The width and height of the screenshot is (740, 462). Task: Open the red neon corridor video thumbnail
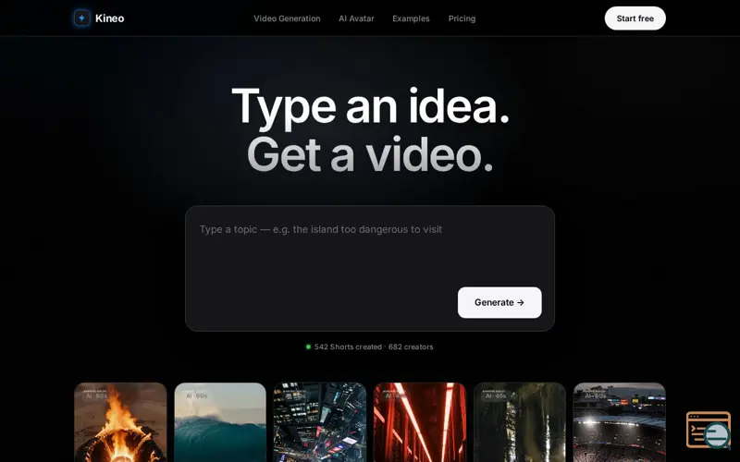[x=420, y=422]
